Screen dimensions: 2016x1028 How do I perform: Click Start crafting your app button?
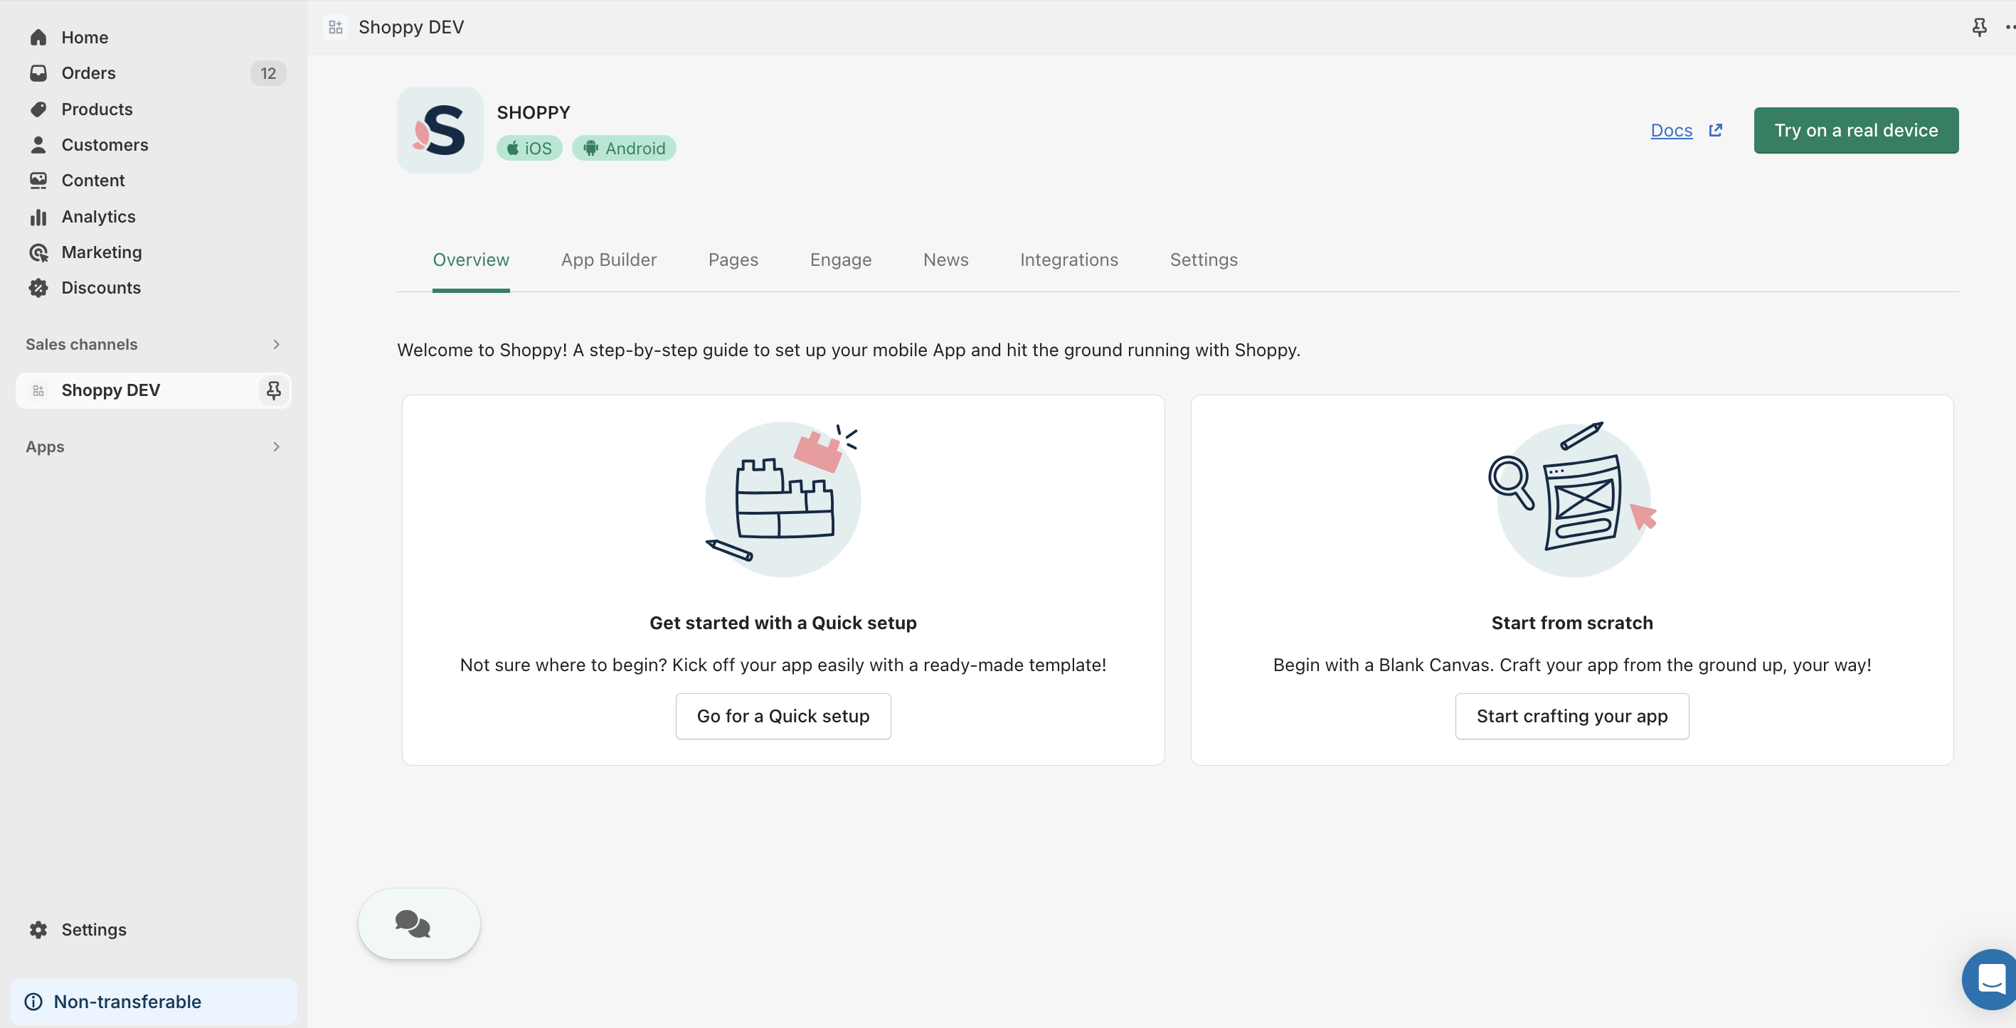pyautogui.click(x=1571, y=716)
